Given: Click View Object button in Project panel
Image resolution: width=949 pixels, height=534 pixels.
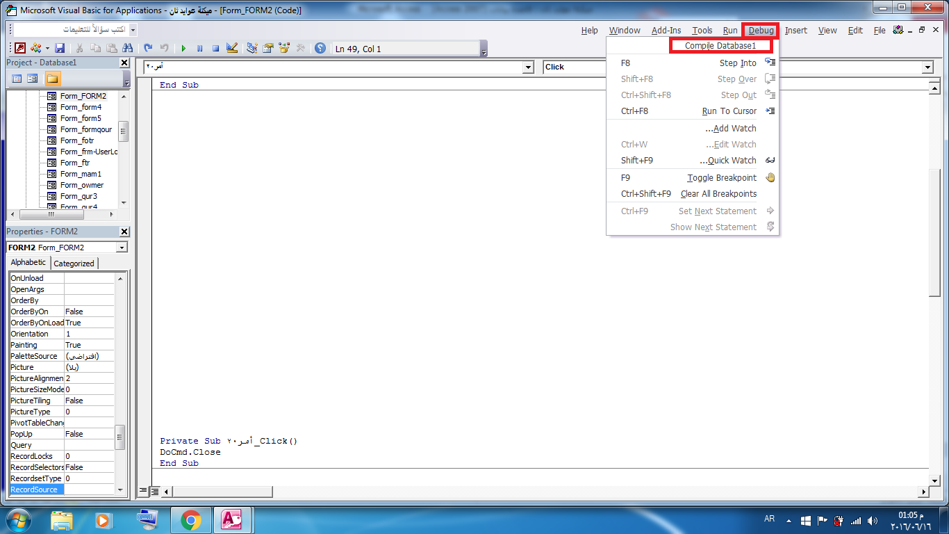Looking at the screenshot, I should [x=32, y=79].
